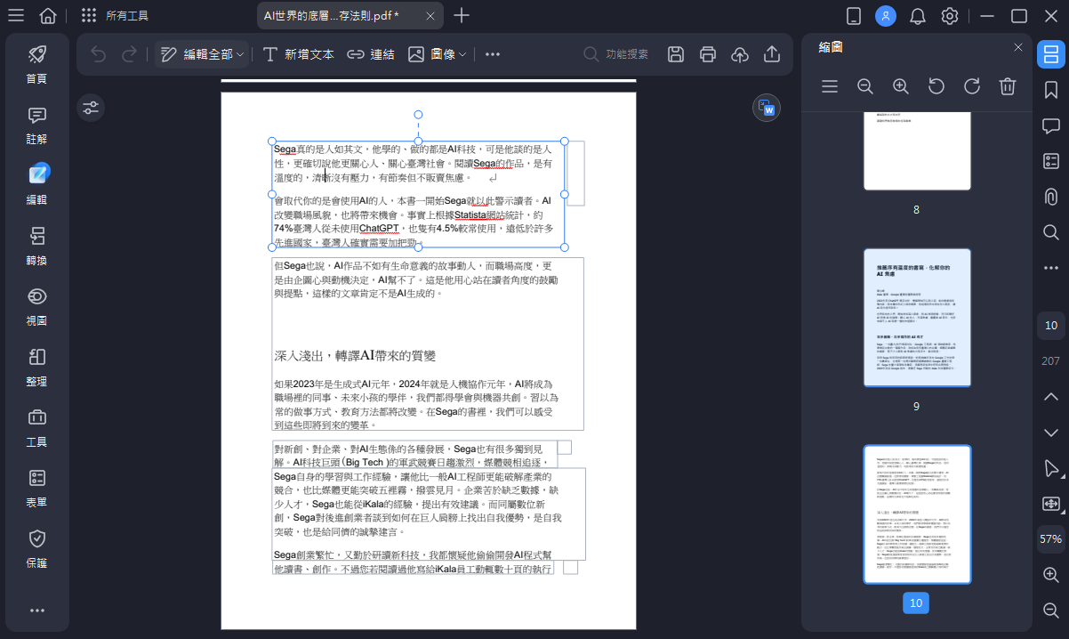Screen dimensions: 1069x639
Task: Show more right rail options
Action: point(1051,268)
